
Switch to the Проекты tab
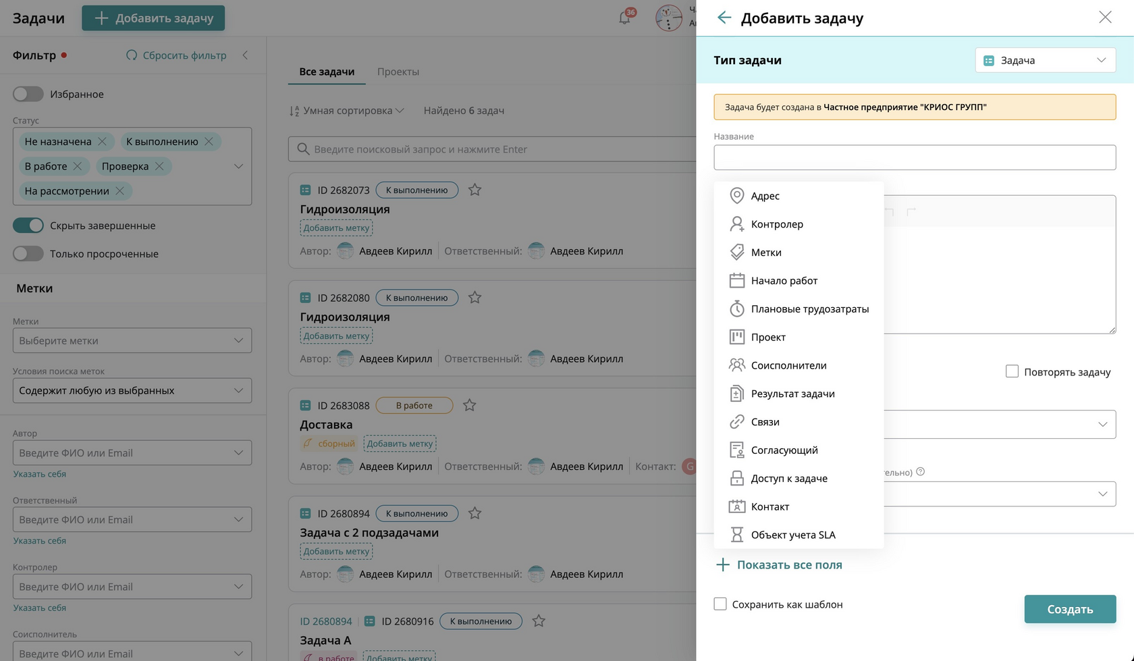tap(398, 72)
